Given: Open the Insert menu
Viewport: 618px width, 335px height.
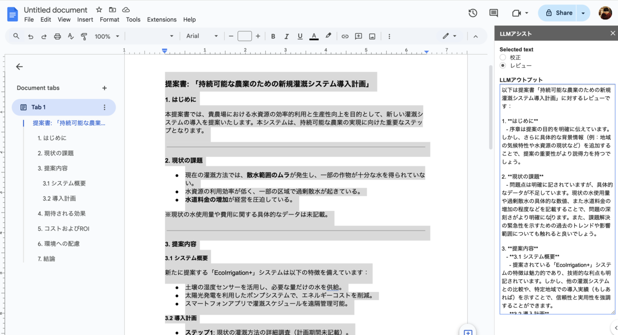Looking at the screenshot, I should tap(85, 20).
